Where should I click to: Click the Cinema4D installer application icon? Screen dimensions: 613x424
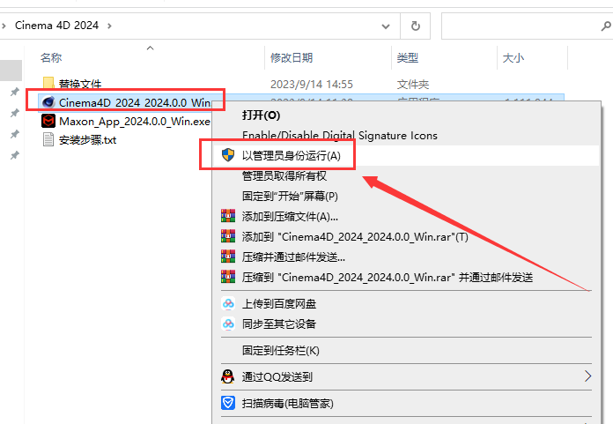click(x=48, y=102)
